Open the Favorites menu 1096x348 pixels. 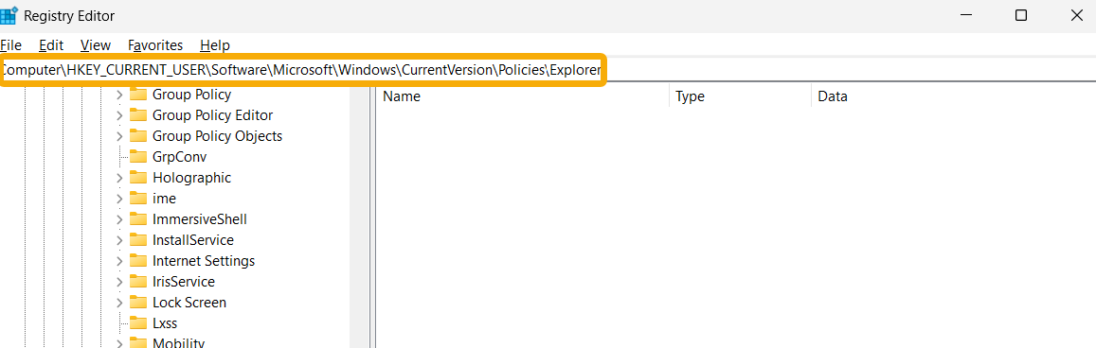tap(155, 45)
